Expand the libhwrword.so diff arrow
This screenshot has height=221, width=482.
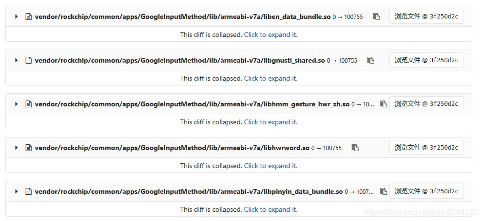tap(16, 148)
